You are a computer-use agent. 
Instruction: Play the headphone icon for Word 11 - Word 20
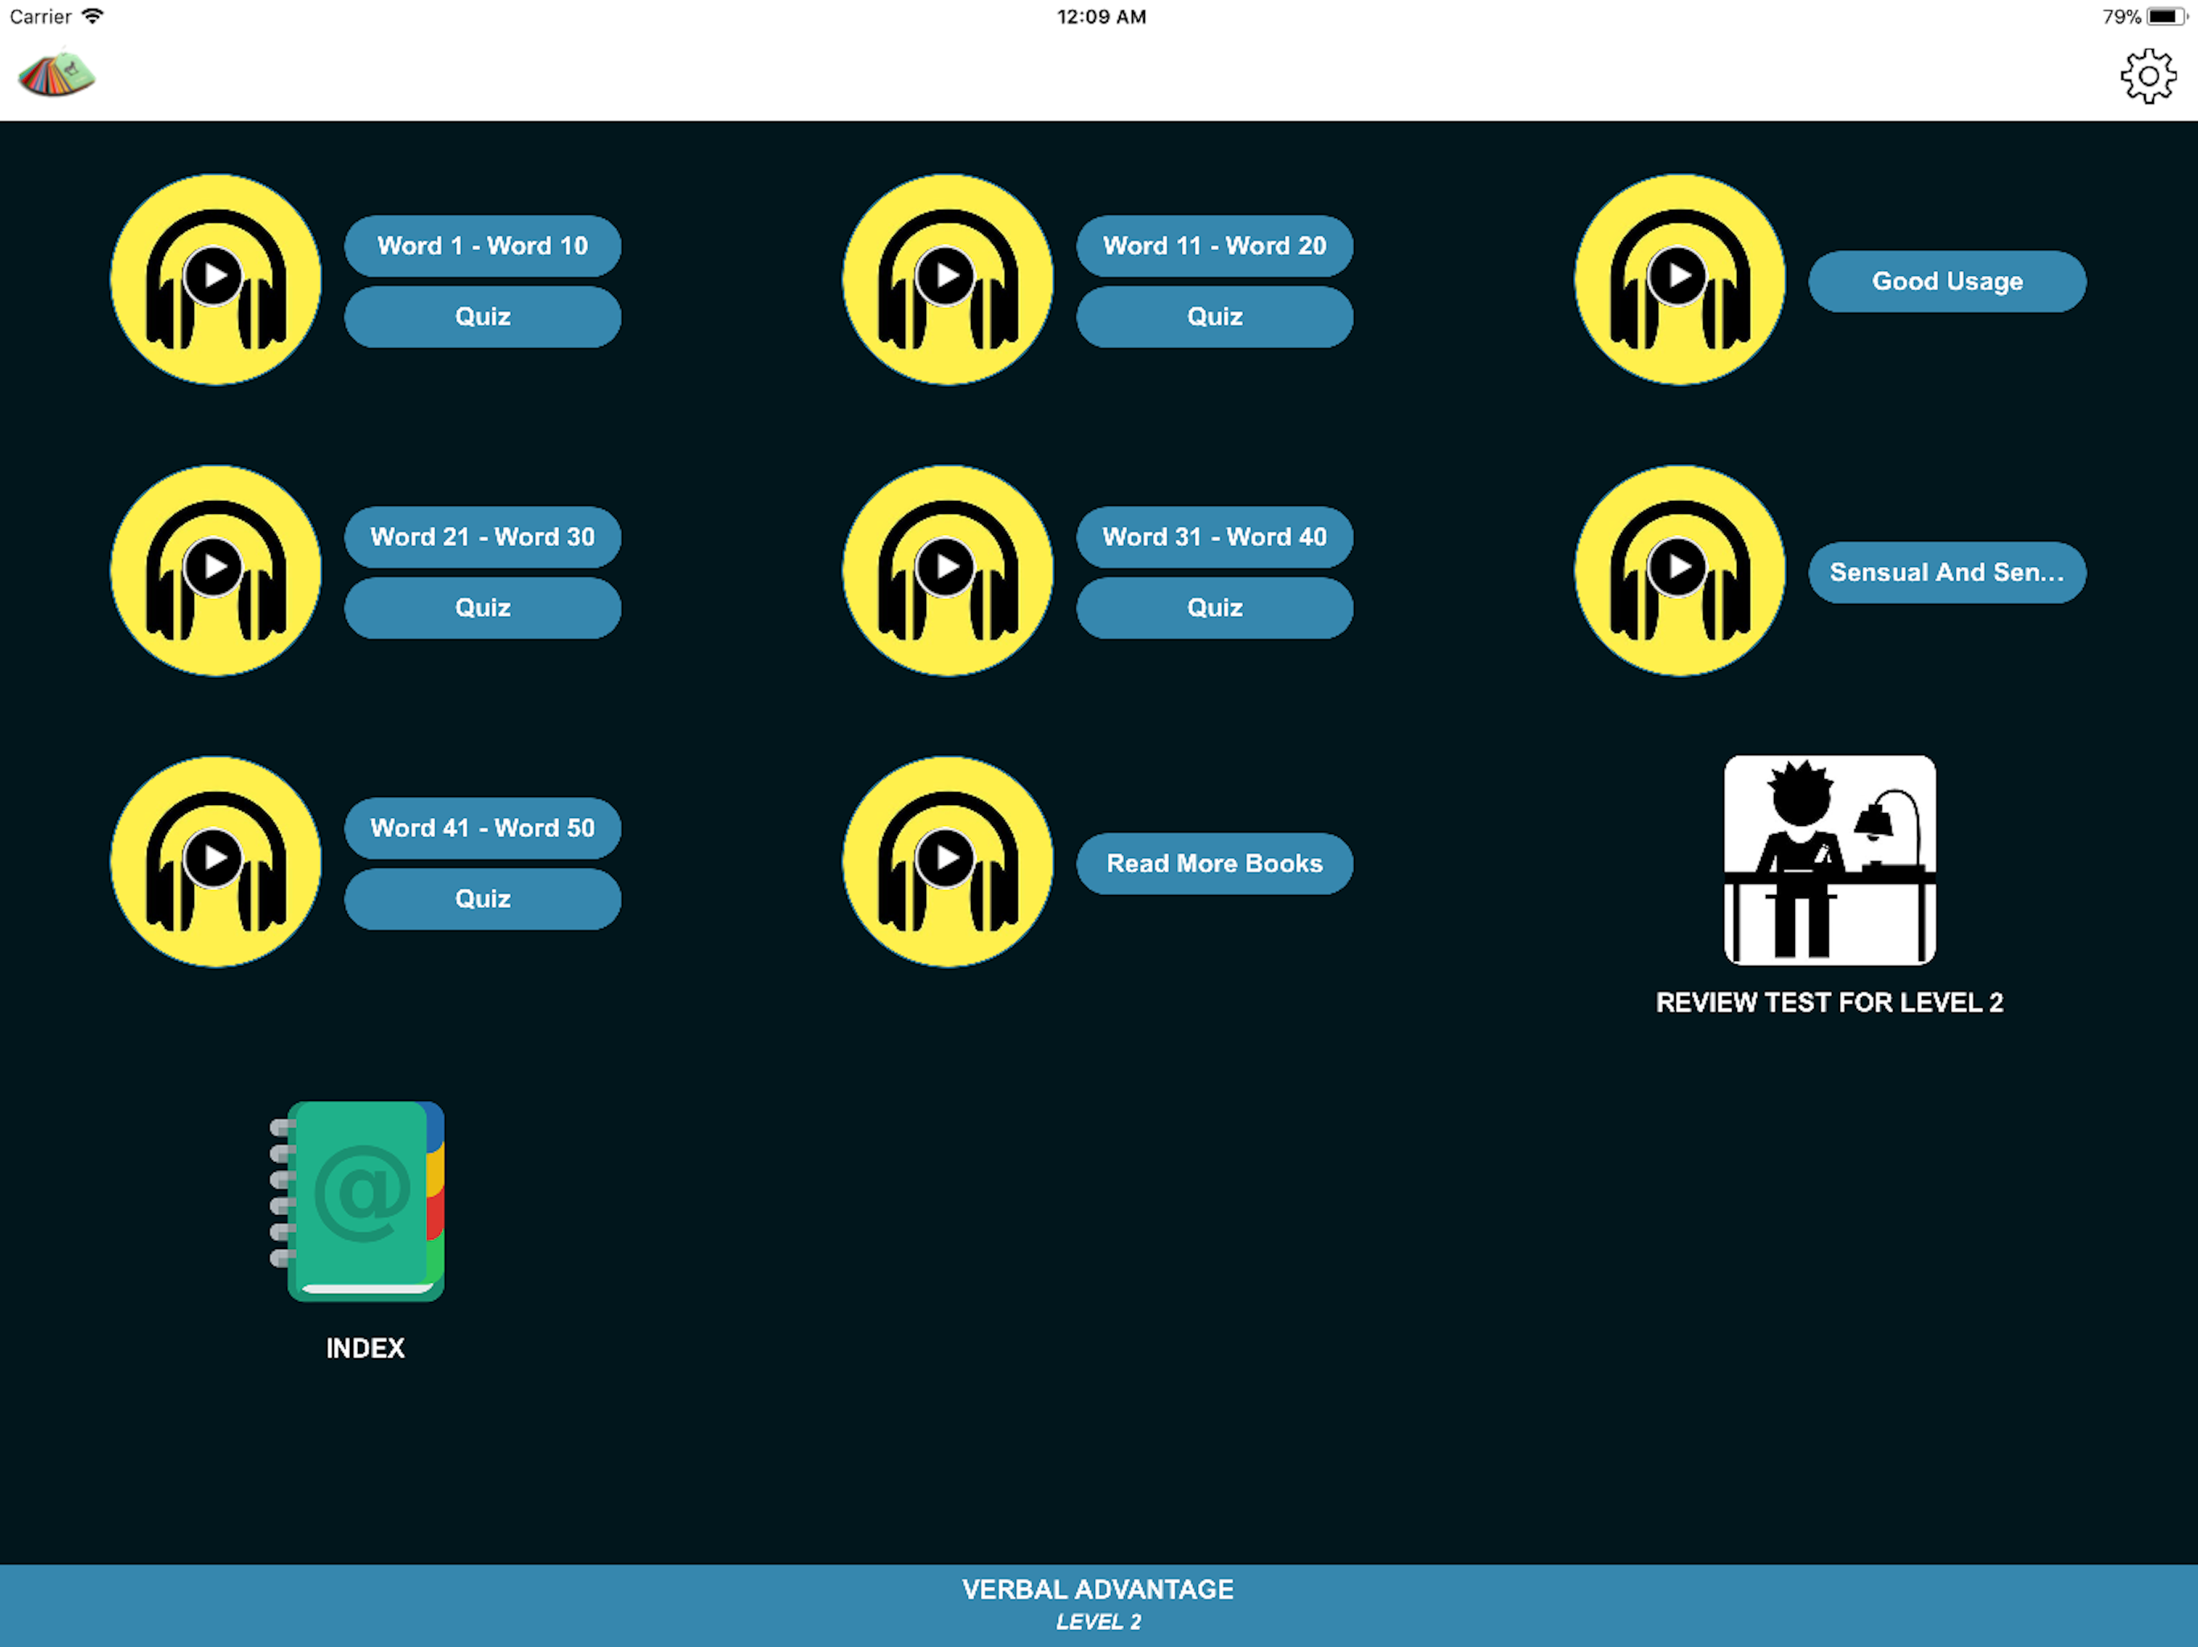947,279
